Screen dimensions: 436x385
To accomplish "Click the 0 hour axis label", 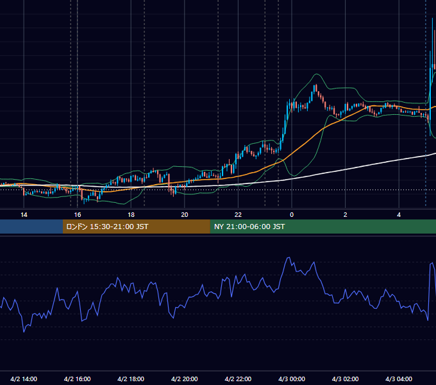I will (x=292, y=215).
